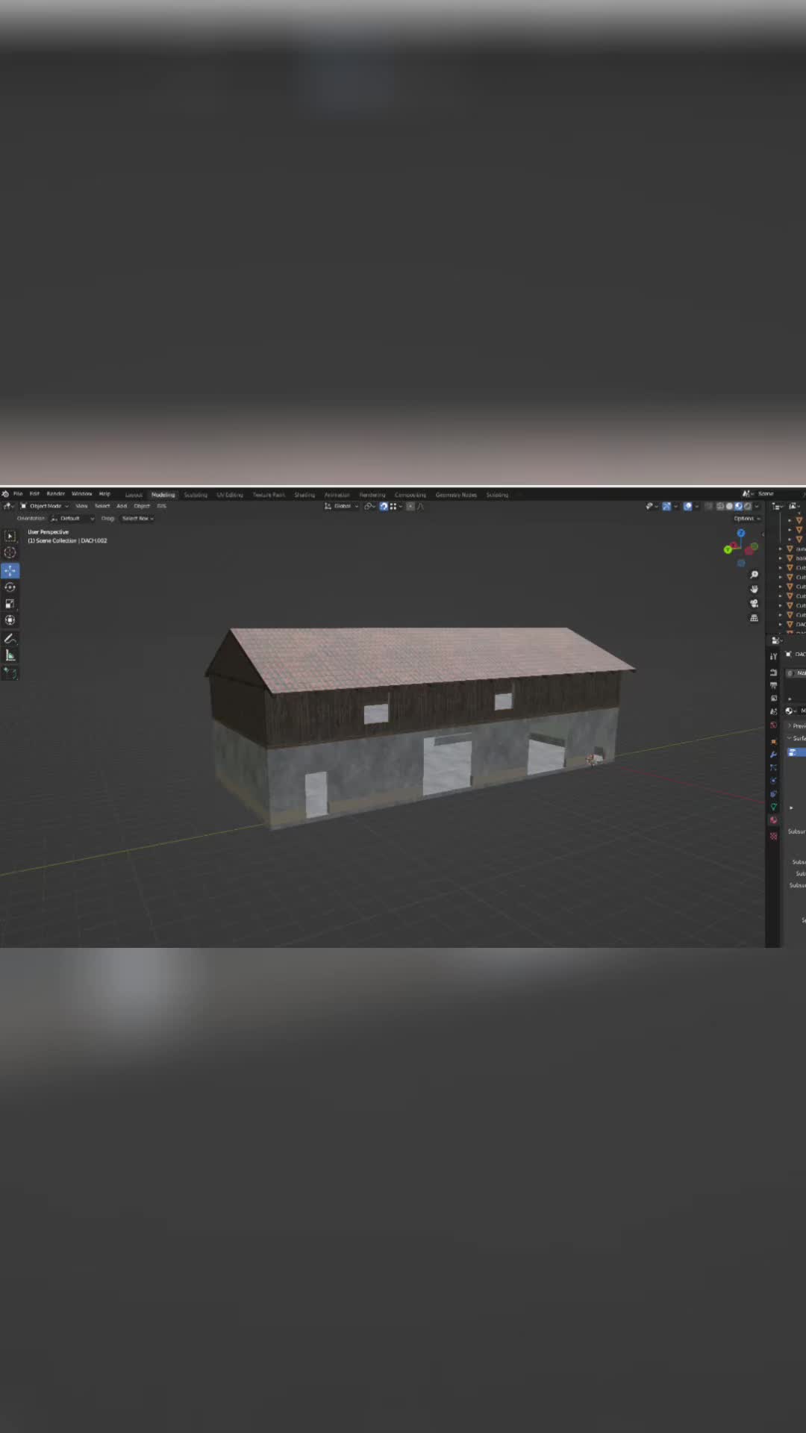Open the Orientation Default dropdown

click(x=72, y=518)
